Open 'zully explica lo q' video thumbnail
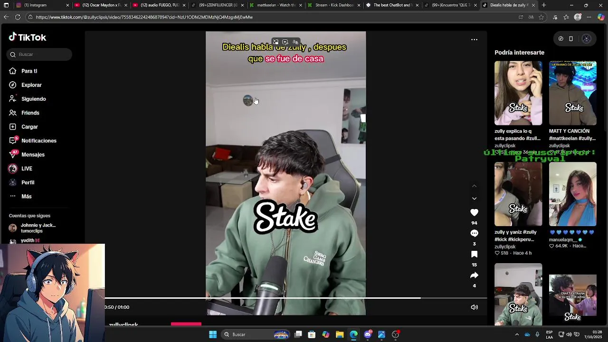 [x=518, y=93]
